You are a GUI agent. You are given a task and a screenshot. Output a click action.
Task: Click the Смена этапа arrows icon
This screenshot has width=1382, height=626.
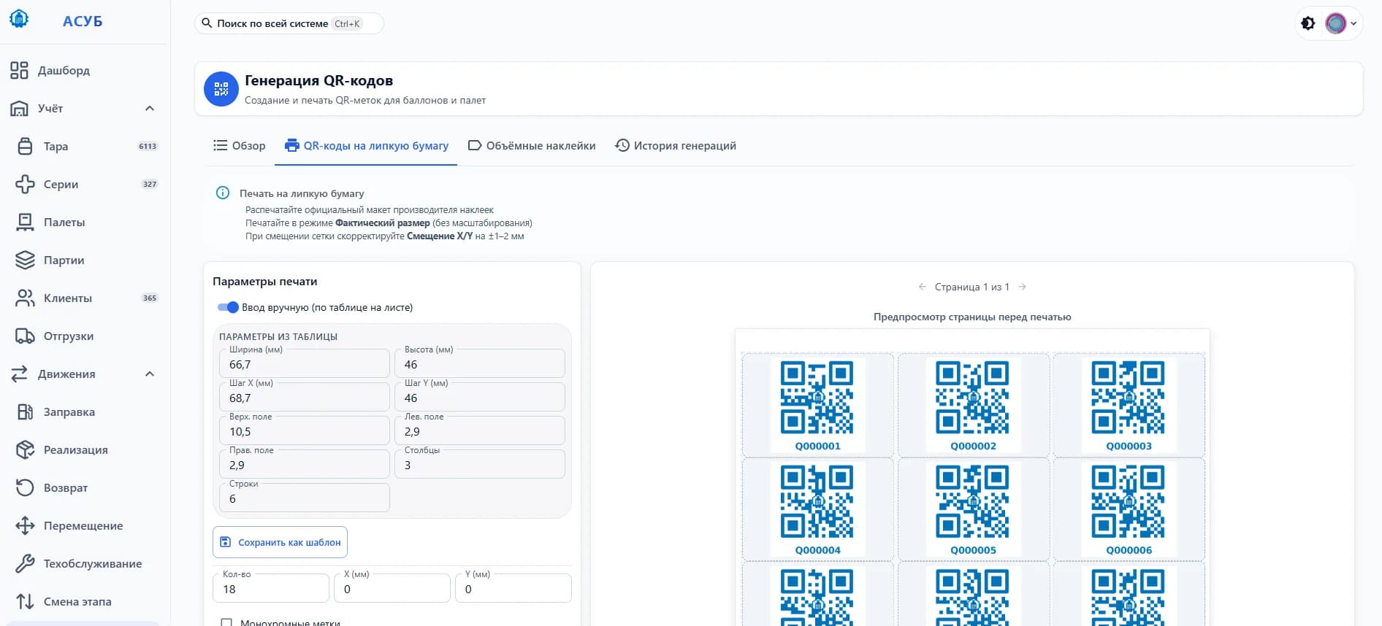click(25, 601)
